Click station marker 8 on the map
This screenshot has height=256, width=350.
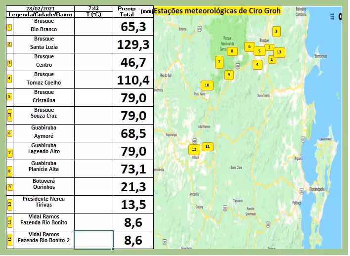(231, 50)
